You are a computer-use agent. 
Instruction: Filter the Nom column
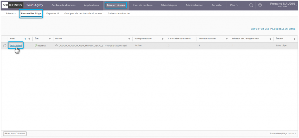pyautogui.click(x=29, y=39)
